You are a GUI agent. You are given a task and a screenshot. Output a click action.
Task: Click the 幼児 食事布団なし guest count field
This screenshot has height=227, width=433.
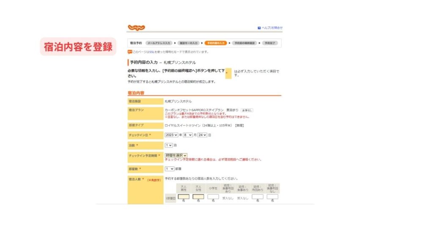[x=272, y=197]
